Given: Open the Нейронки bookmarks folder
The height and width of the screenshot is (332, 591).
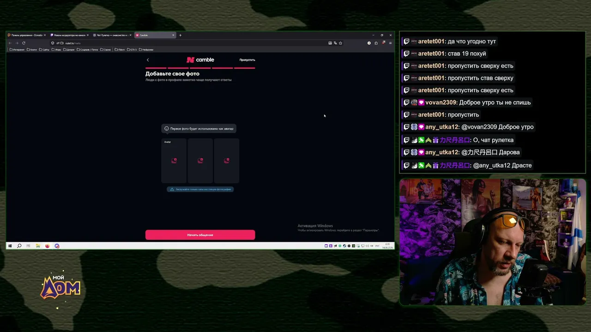Looking at the screenshot, I should [146, 49].
